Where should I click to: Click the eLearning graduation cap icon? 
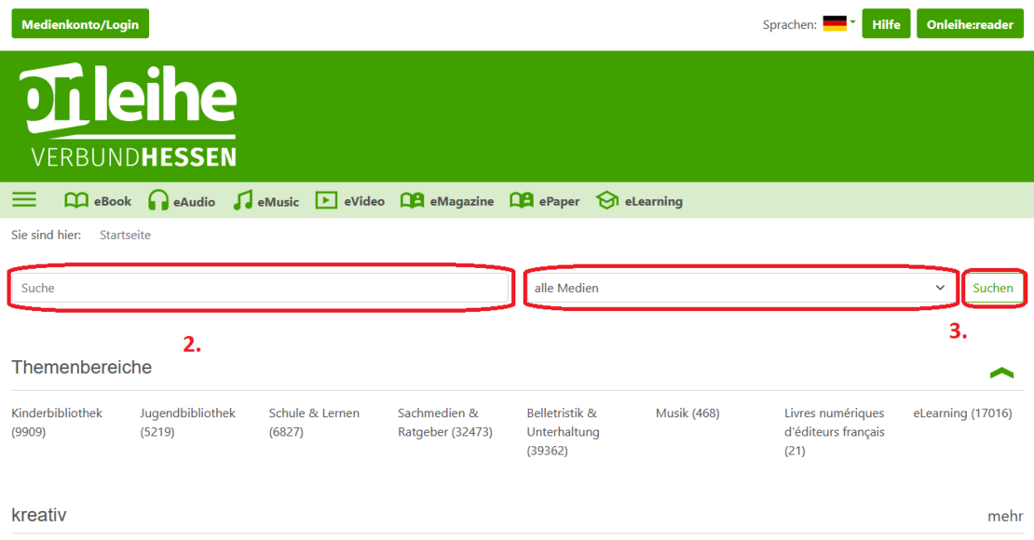[x=607, y=201]
